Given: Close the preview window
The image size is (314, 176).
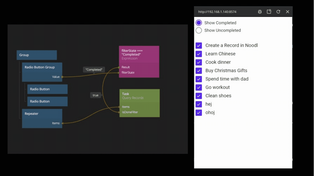Looking at the screenshot, I should [287, 12].
